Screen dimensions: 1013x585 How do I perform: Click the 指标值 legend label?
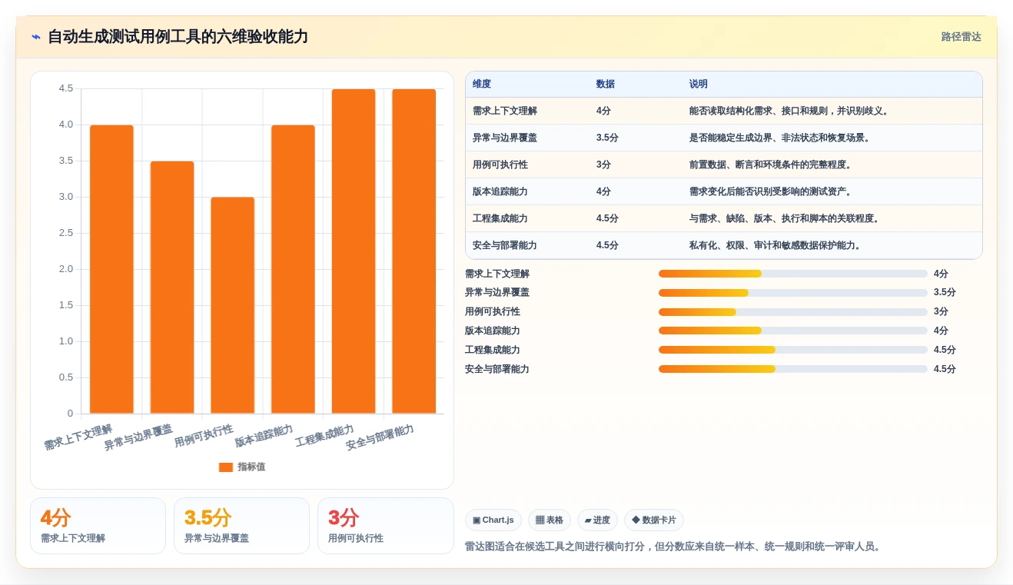tap(251, 467)
